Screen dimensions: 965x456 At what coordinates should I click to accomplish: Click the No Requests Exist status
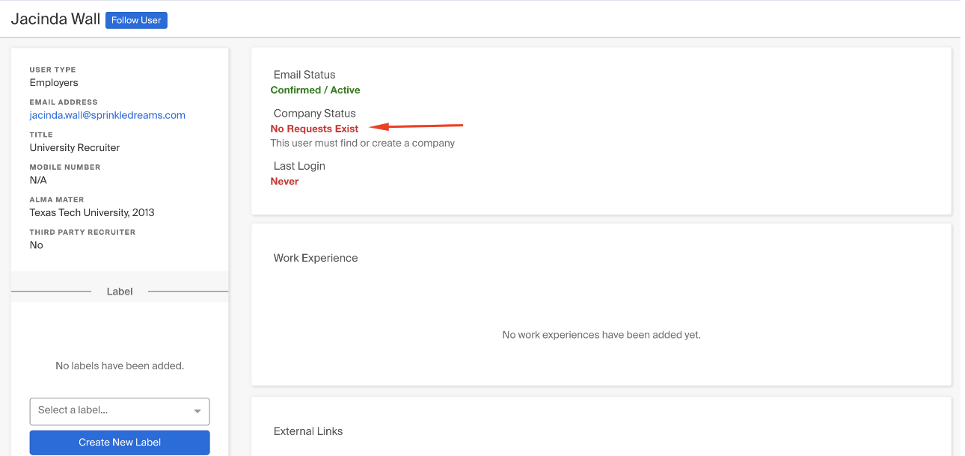click(x=314, y=129)
